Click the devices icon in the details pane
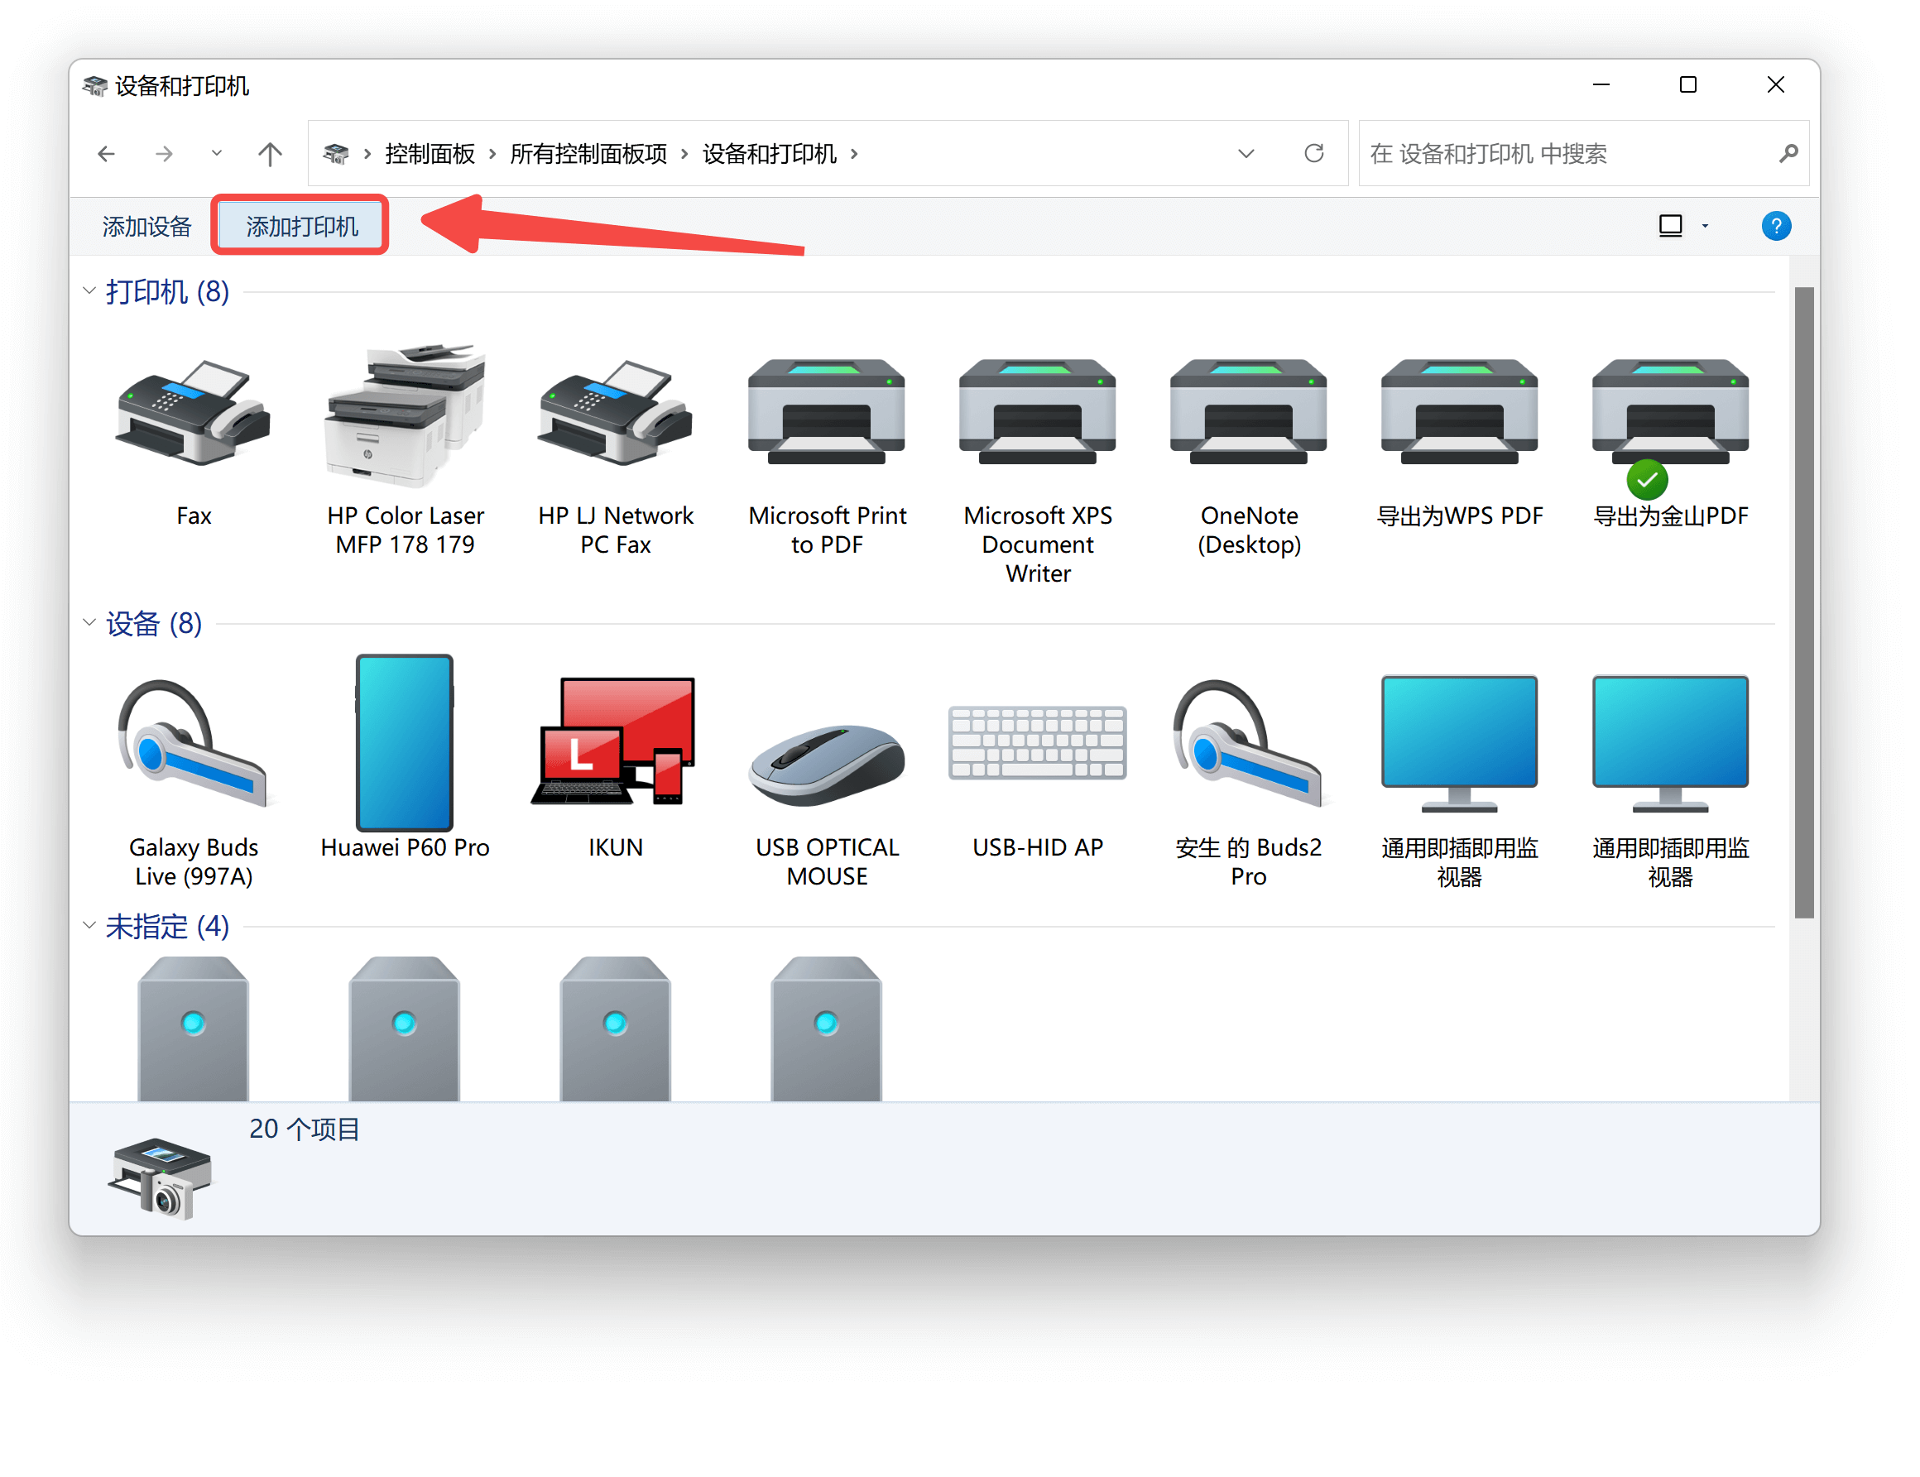 pyautogui.click(x=160, y=1178)
